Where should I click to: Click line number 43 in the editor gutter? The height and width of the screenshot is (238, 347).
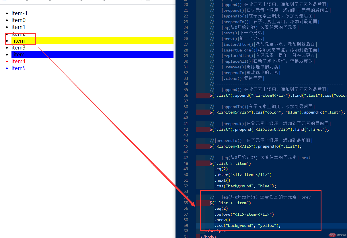click(x=186, y=135)
